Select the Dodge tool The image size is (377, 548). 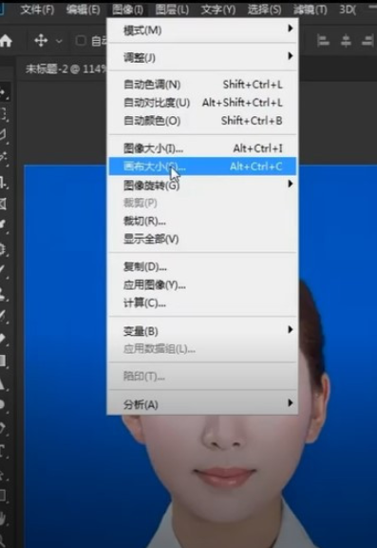click(3, 404)
